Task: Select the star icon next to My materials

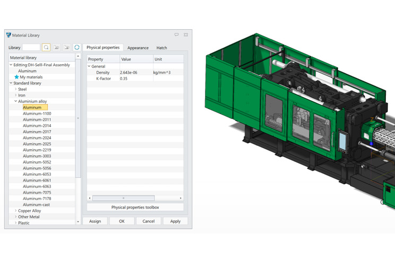Action: (x=16, y=77)
